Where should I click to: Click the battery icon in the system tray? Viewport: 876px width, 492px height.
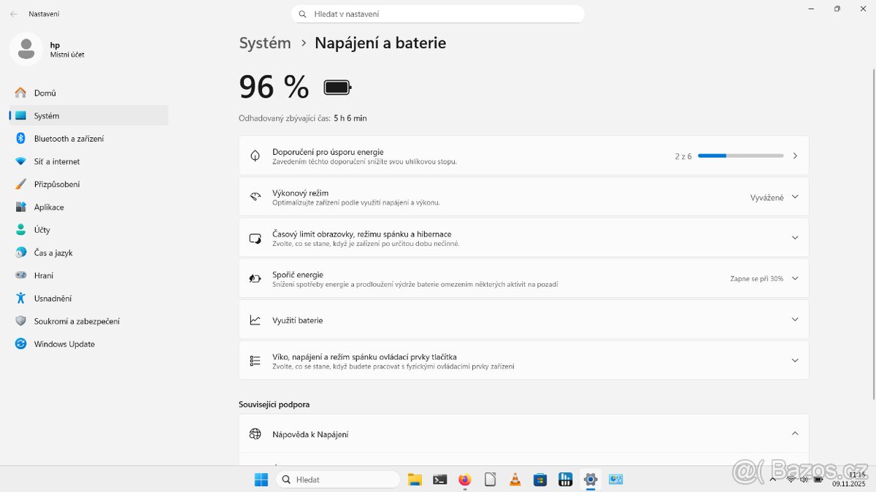818,480
